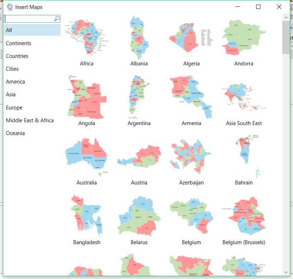Click the Belarus label text
The height and width of the screenshot is (279, 293).
139,242
